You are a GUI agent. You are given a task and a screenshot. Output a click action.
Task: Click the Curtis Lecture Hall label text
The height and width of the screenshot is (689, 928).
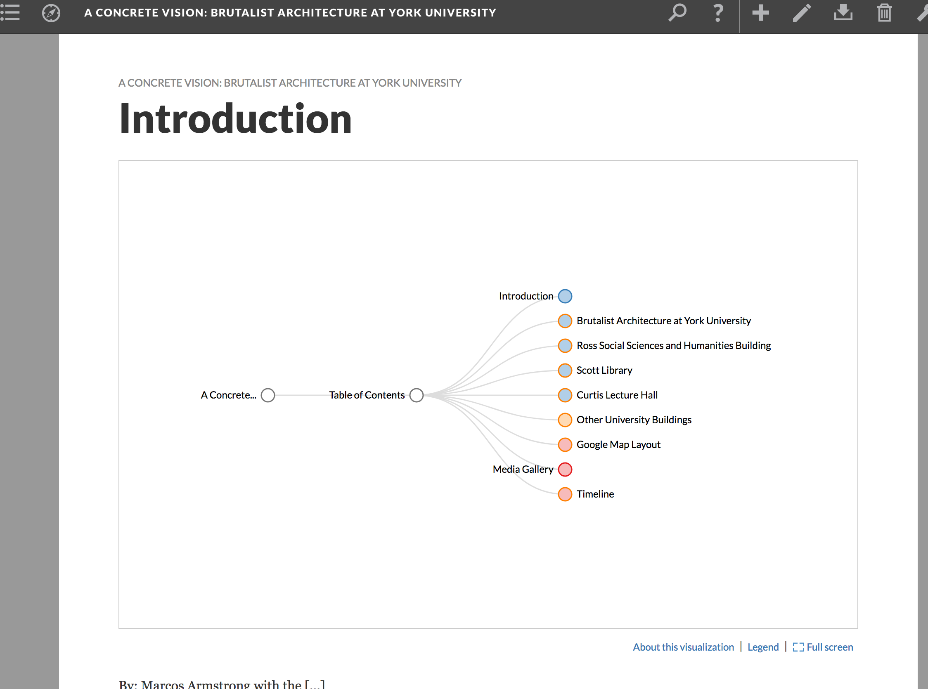(617, 395)
